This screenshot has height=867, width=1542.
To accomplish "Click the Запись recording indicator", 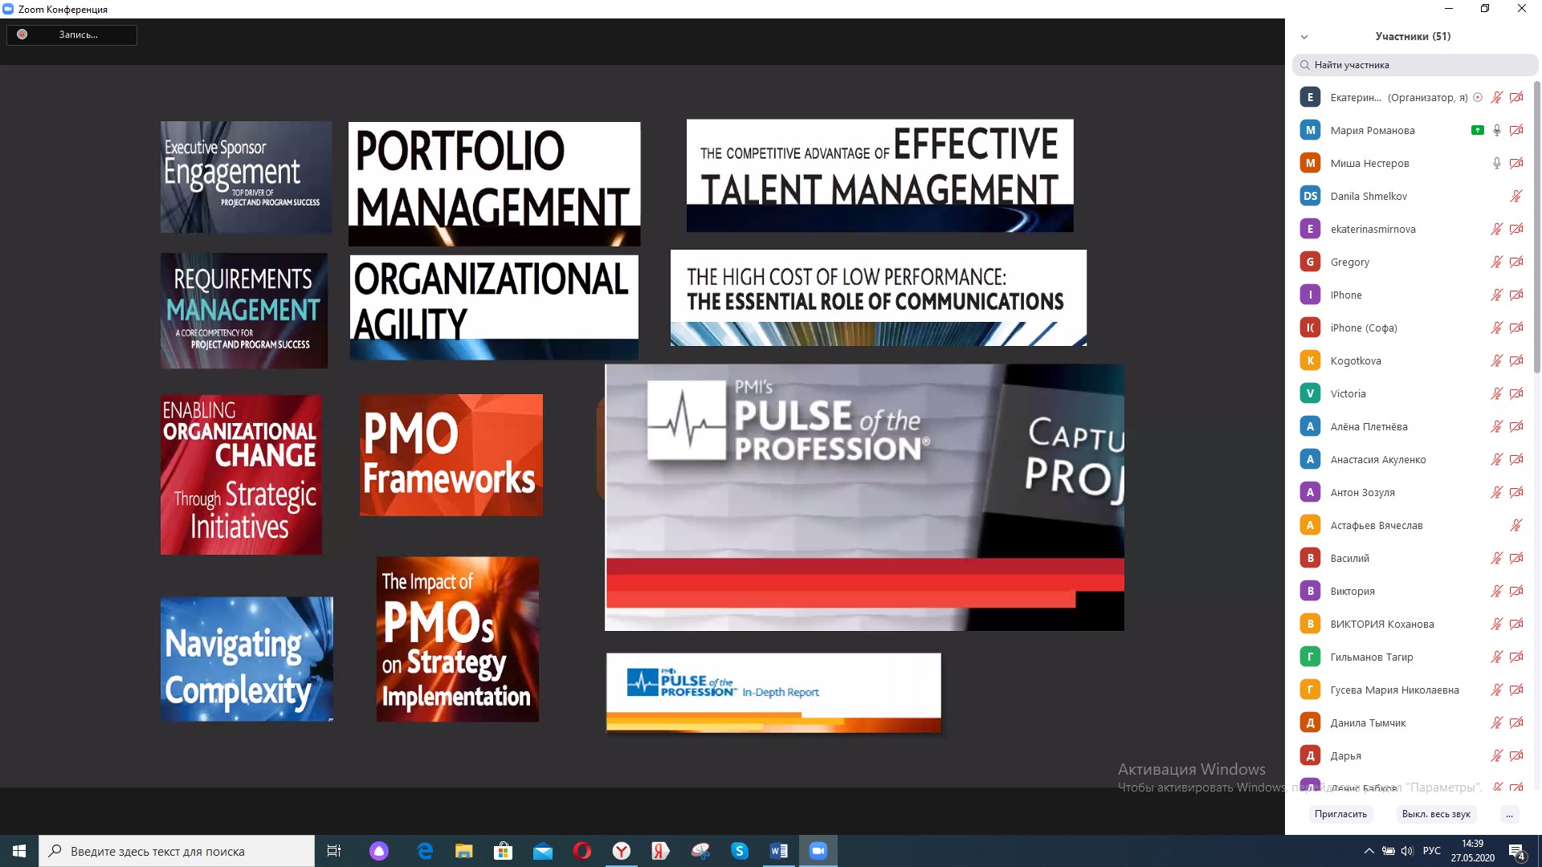I will (x=71, y=35).
